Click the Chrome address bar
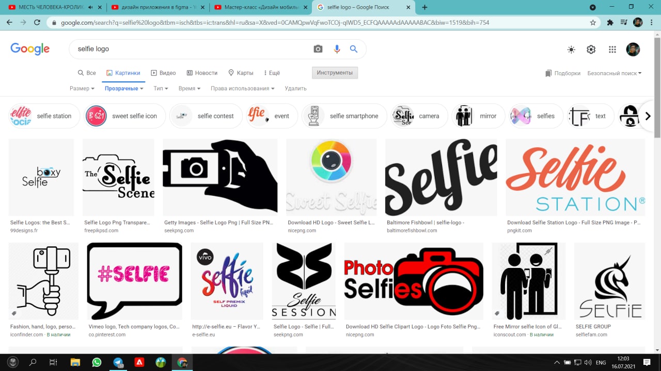 320,23
